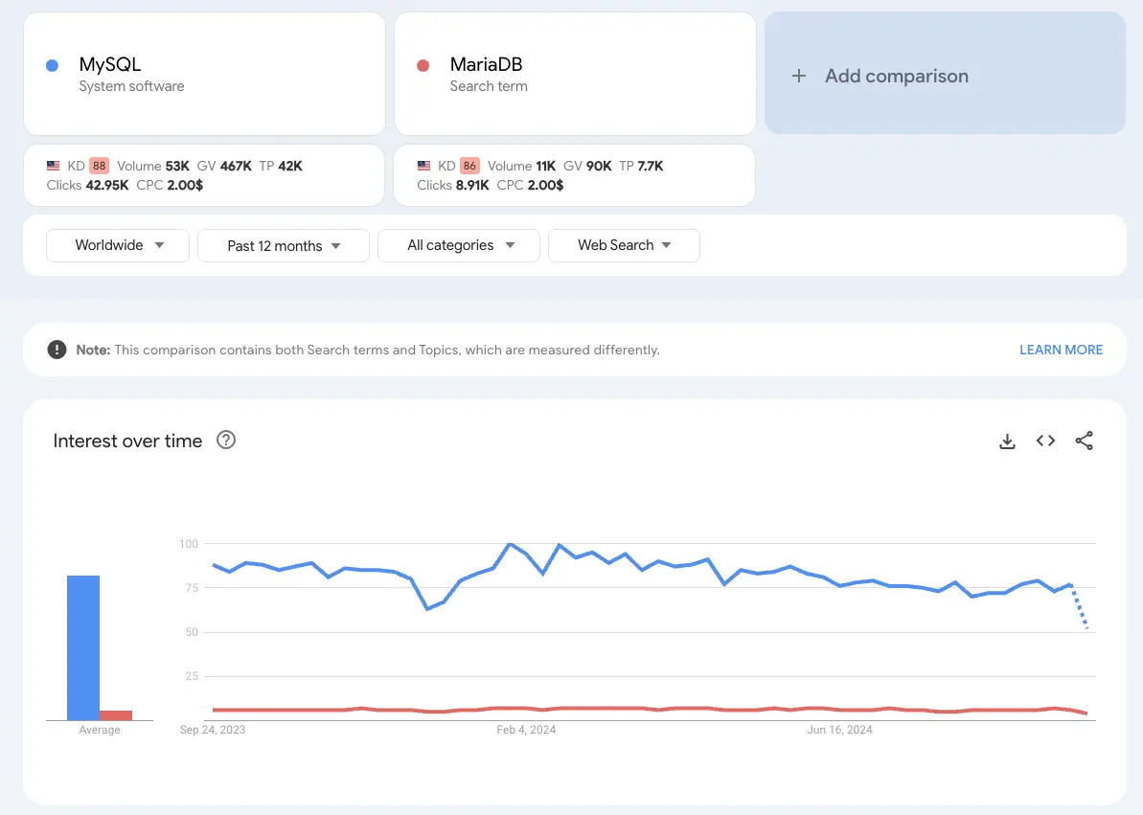
Task: Click the LEARN MORE link
Action: pyautogui.click(x=1061, y=350)
